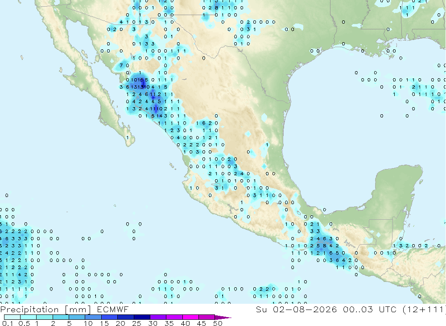The image size is (446, 326).
Task: Click the 45–50 mm legend color swatch
Action: pos(207,317)
